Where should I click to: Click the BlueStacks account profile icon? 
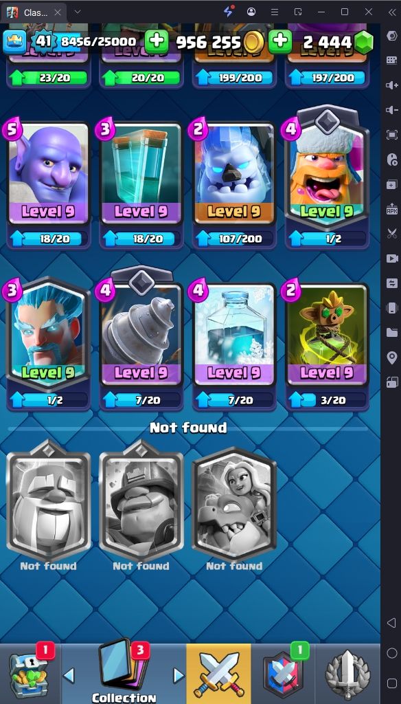click(251, 12)
